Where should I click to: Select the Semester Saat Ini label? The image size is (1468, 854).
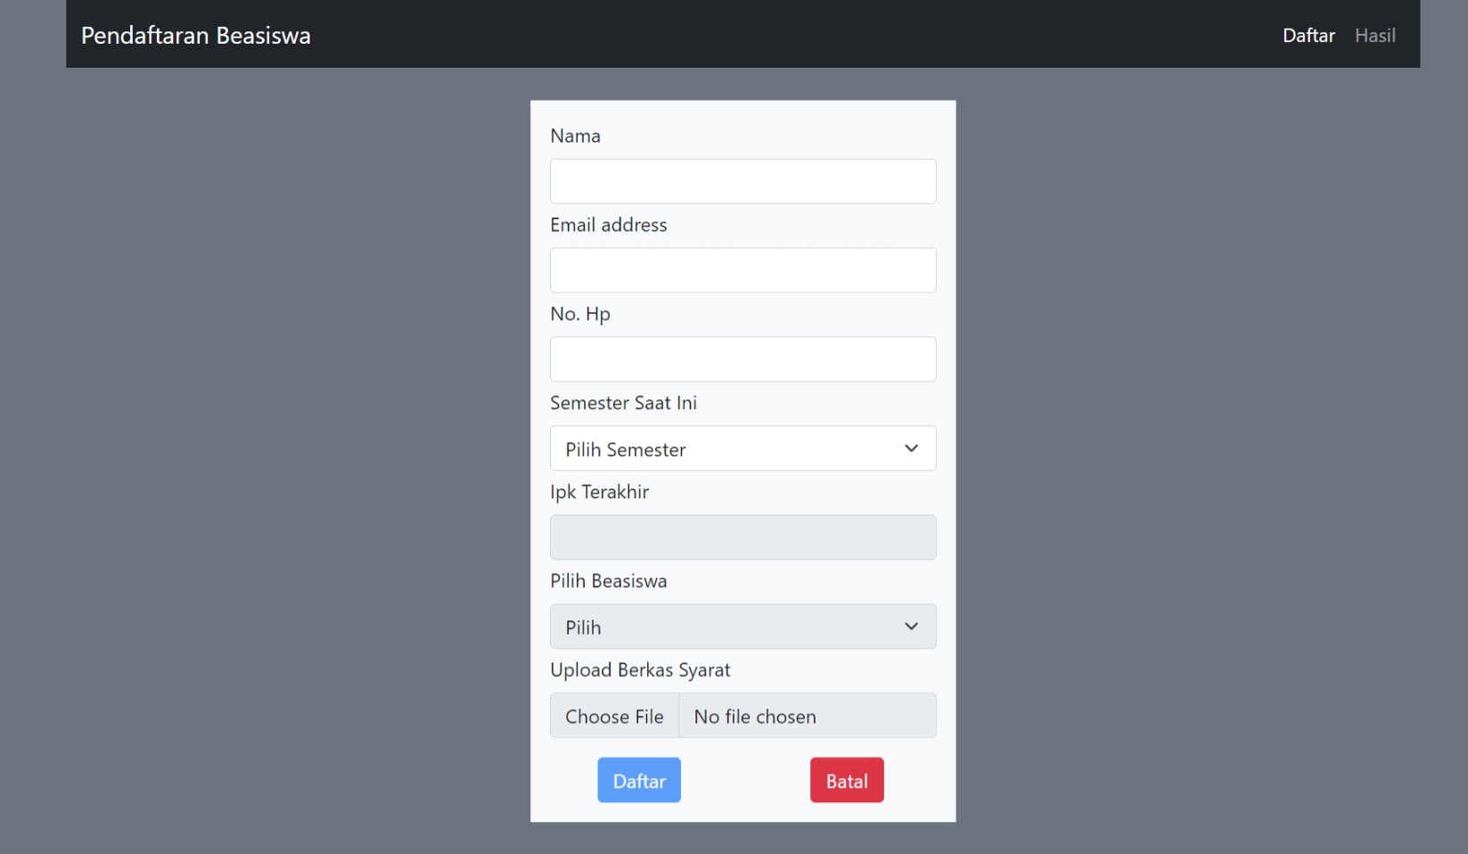pos(623,403)
